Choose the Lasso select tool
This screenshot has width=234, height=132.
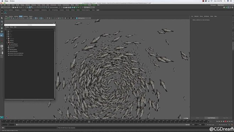pyautogui.click(x=2, y=21)
